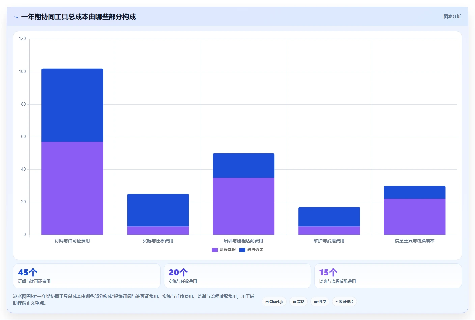Click the y-axis value 60
This screenshot has height=320, width=475.
(x=23, y=137)
